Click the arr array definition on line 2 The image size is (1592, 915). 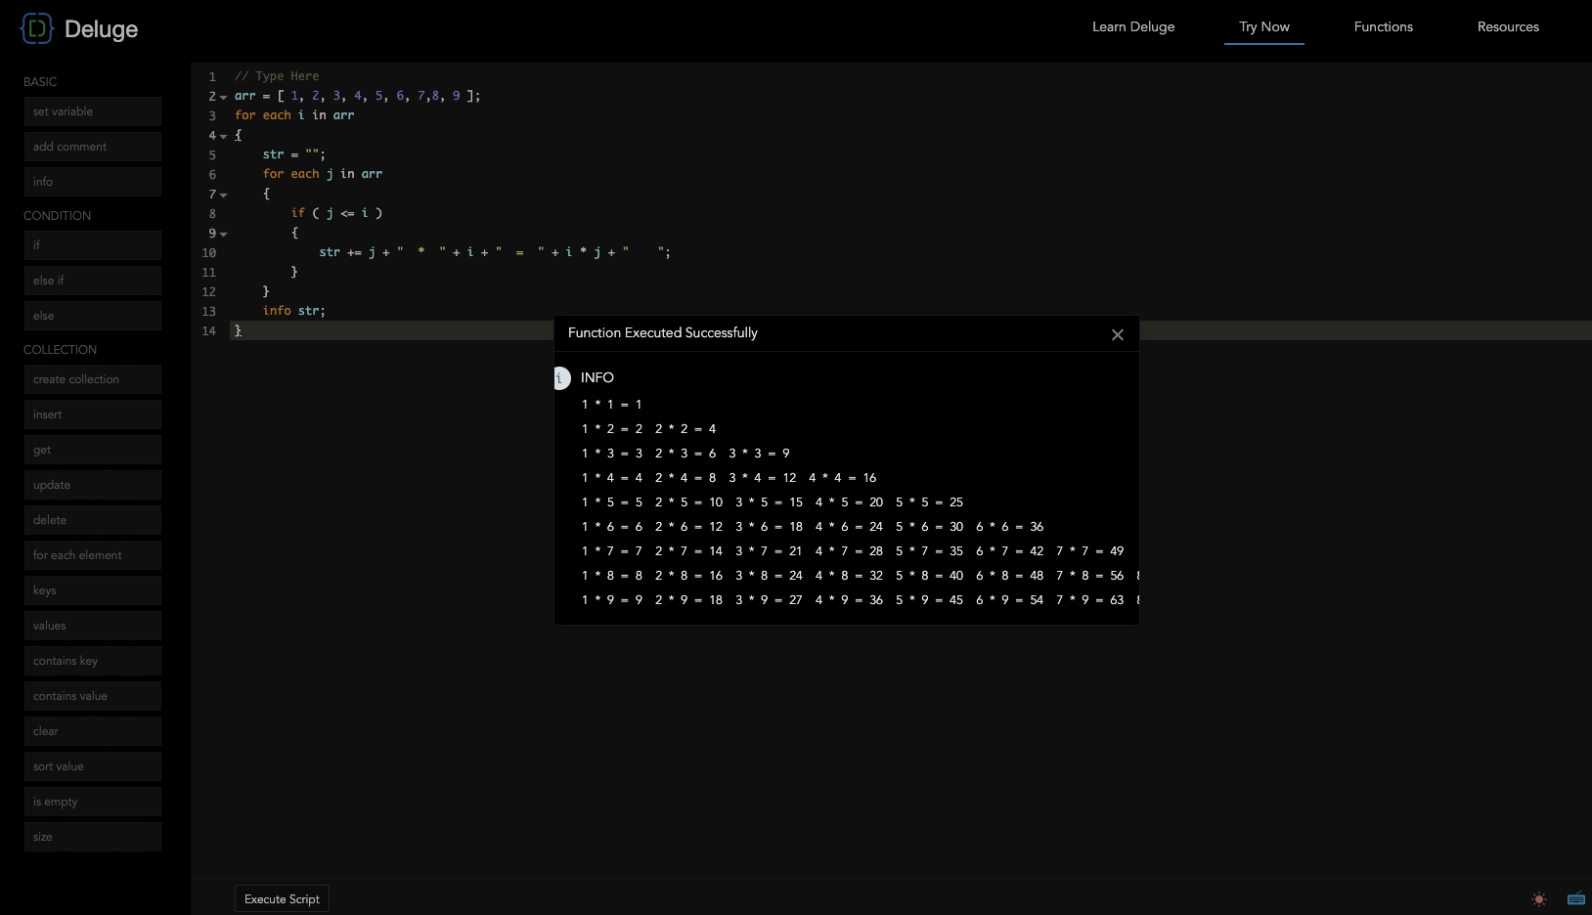point(357,96)
